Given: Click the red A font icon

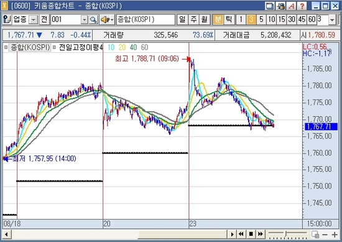Looking at the screenshot, I should 291,6.
